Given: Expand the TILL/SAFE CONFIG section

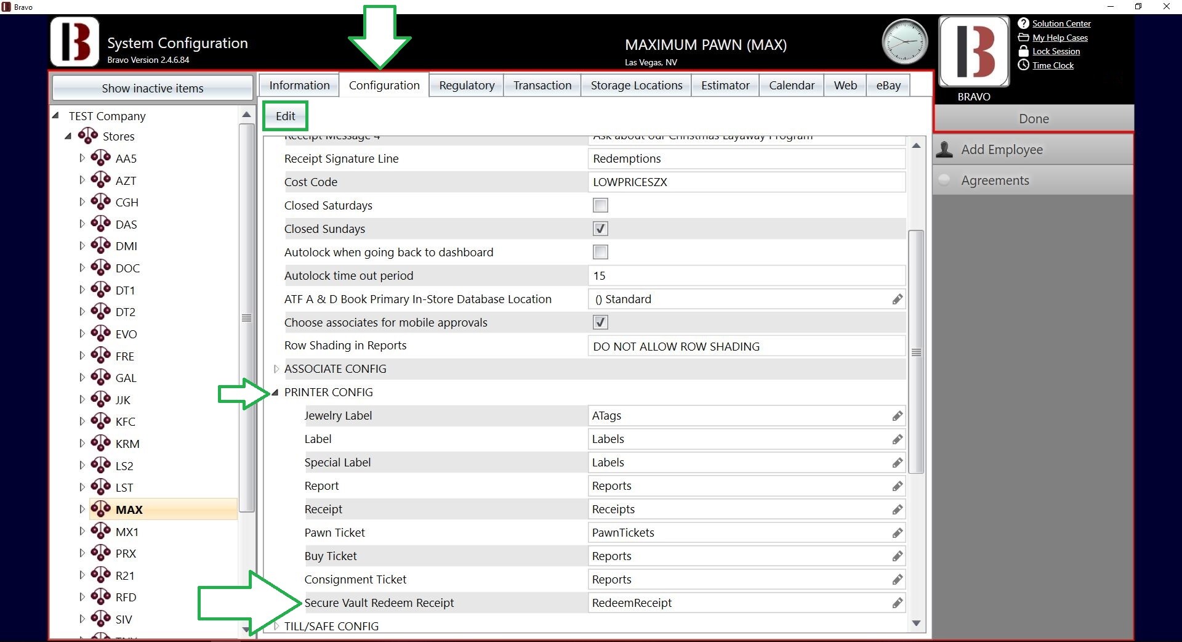Looking at the screenshot, I should (276, 626).
